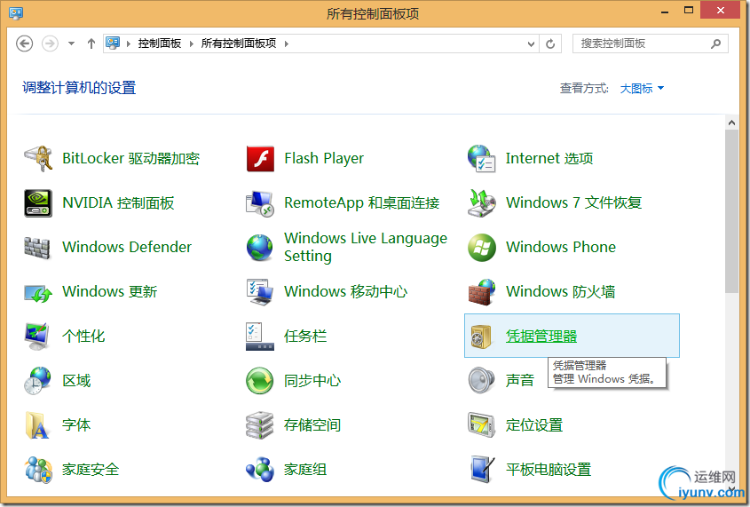Open the 存储空间 link text
Viewport: 750px width, 507px height.
(x=312, y=425)
